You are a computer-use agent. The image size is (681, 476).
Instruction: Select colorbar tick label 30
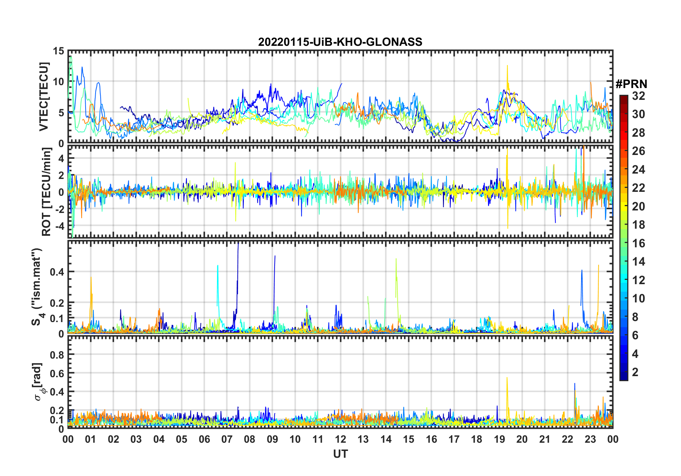coord(638,114)
